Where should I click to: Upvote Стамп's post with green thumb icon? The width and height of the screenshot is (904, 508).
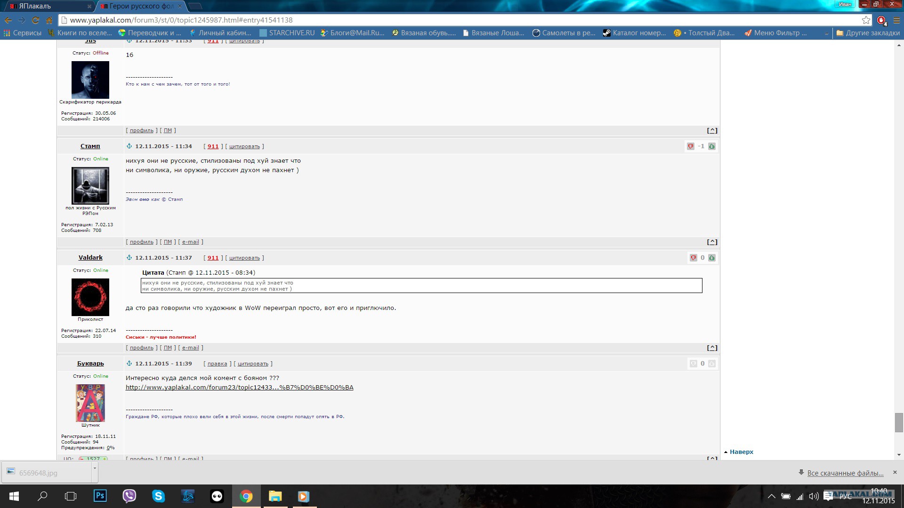(712, 146)
